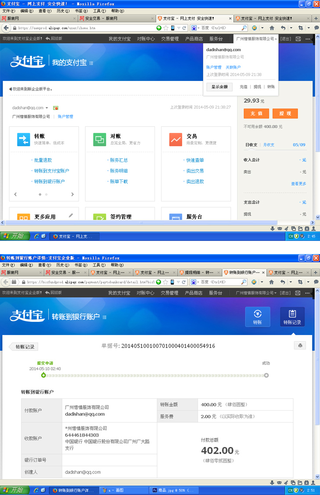Reload the ihome.htm page
Screen dimensions: 320x495
pyautogui.click(x=184, y=28)
